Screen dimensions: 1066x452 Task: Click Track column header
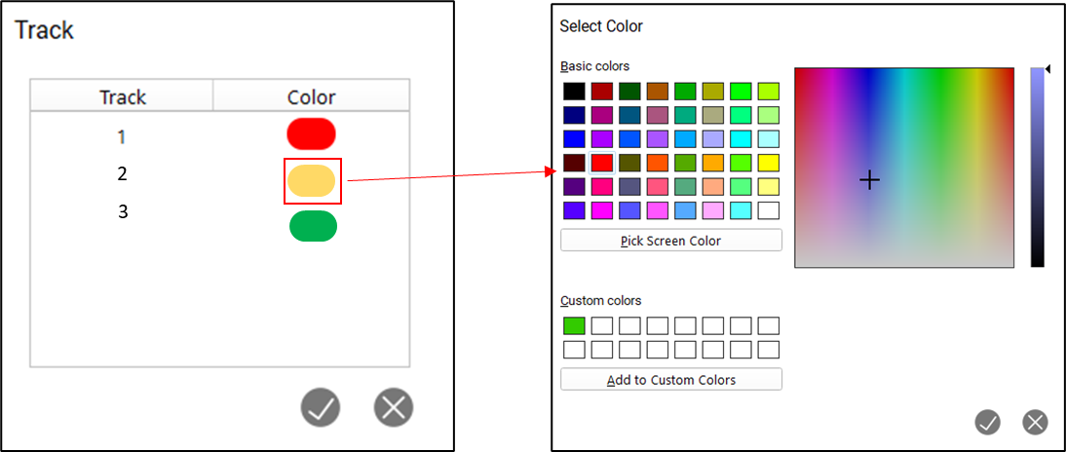pos(123,96)
